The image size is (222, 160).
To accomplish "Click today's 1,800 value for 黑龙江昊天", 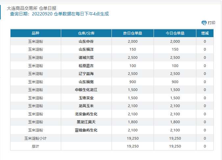I will 175,122.
